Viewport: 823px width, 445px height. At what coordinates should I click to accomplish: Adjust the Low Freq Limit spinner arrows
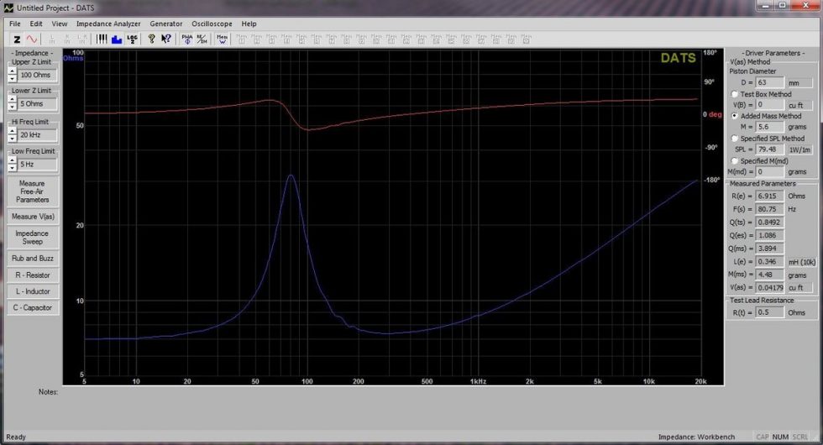click(12, 165)
